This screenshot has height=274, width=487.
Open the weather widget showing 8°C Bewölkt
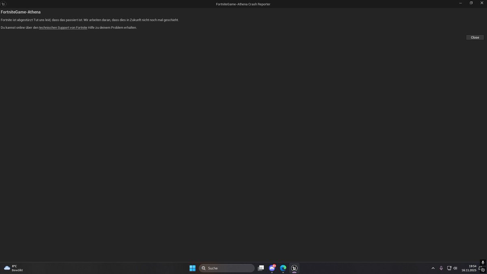coord(13,268)
